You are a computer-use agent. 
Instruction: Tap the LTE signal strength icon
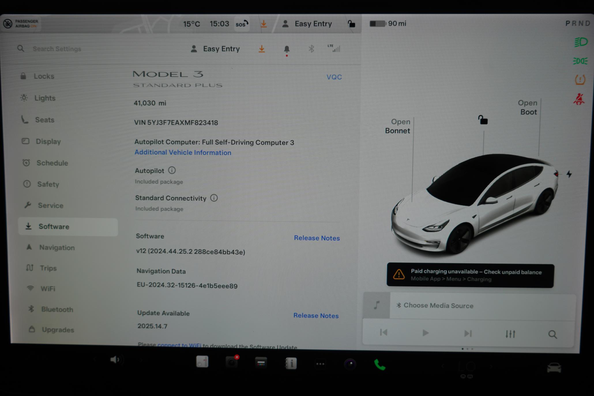click(334, 48)
